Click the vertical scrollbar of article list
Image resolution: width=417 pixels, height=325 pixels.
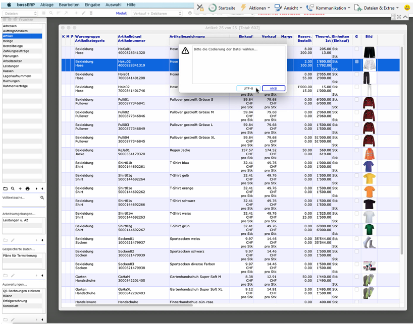[402, 151]
